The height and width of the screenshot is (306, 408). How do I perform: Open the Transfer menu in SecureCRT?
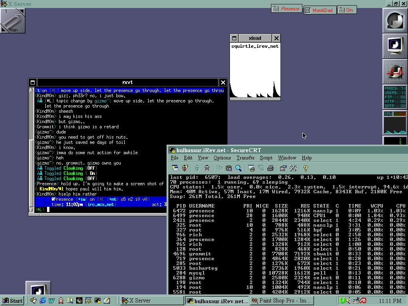[x=245, y=158]
